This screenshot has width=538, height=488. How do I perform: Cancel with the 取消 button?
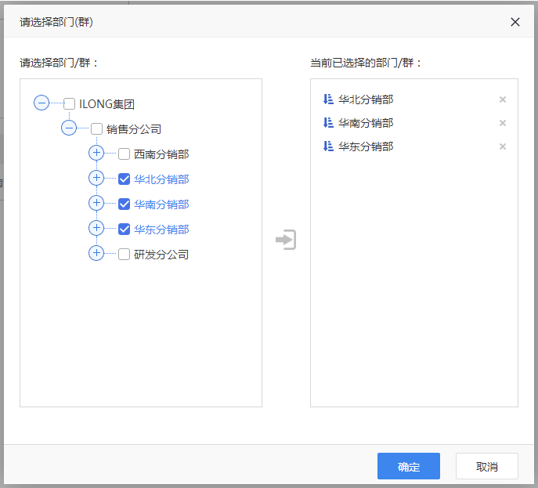click(x=486, y=466)
